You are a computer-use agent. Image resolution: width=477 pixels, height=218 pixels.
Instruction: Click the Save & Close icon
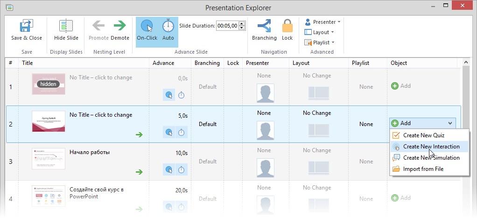(x=26, y=26)
